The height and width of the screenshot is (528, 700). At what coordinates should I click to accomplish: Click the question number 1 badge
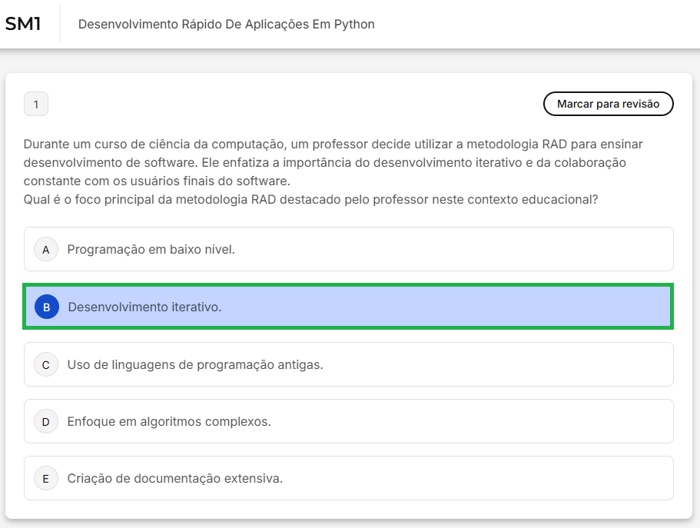click(x=36, y=104)
